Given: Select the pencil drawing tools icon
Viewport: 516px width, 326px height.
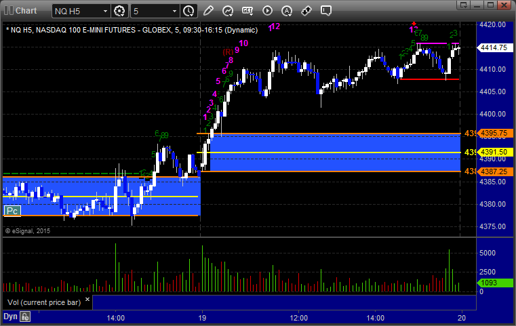Looking at the screenshot, I should pos(208,11).
